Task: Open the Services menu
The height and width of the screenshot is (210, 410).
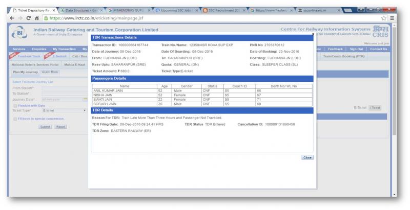Action: pyautogui.click(x=19, y=49)
